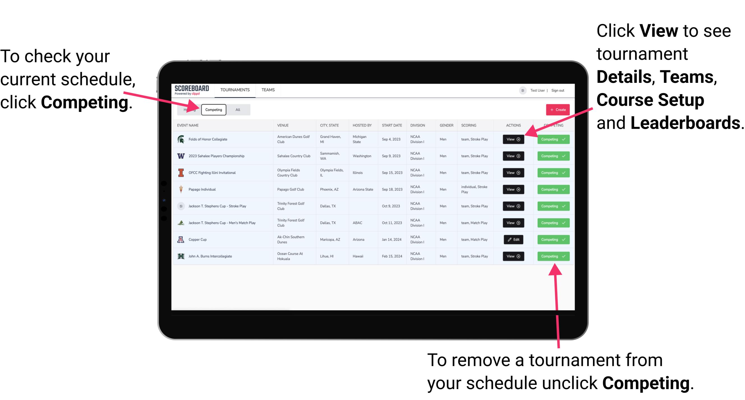Expand the TEAMS navigation menu

pos(268,90)
